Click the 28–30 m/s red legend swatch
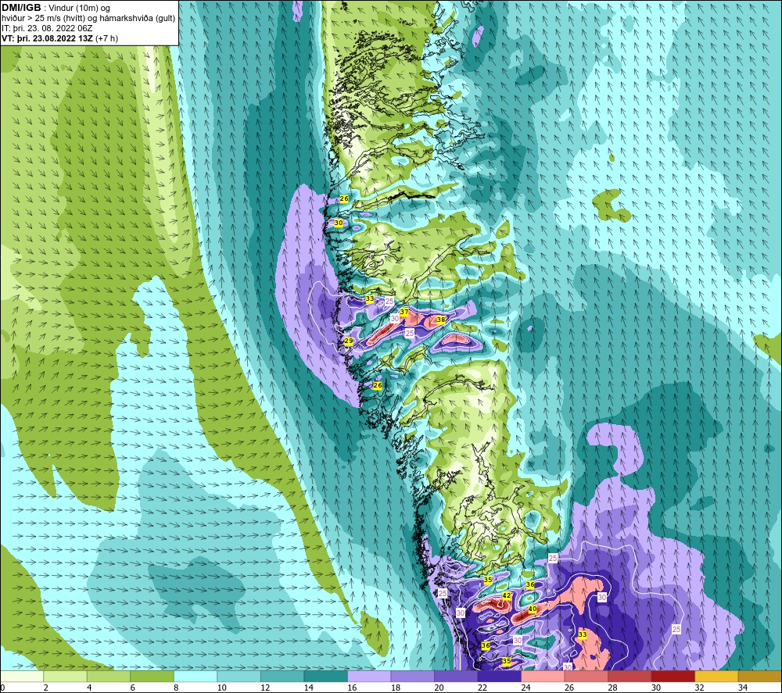 click(x=630, y=676)
